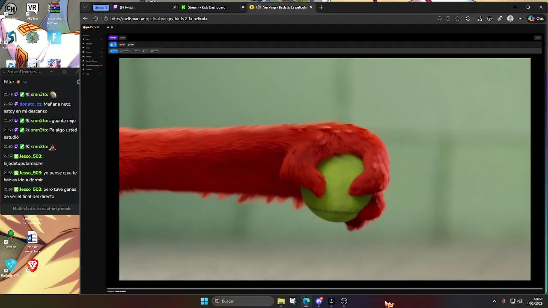Select the blue highlighted video server pill
The width and height of the screenshot is (548, 308).
pos(114,51)
